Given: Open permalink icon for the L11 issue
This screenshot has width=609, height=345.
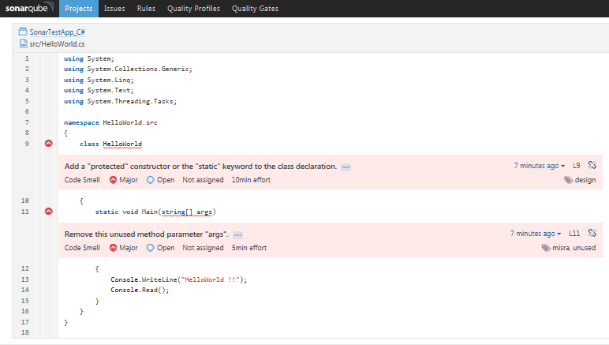Looking at the screenshot, I should coord(592,233).
